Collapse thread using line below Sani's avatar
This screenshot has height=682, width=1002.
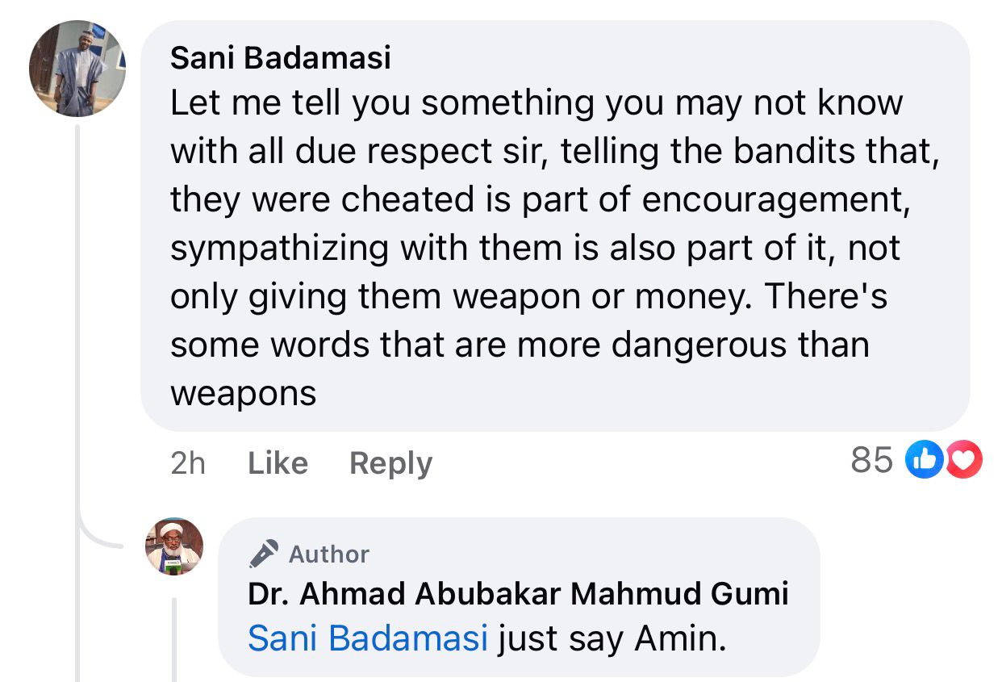[78, 323]
